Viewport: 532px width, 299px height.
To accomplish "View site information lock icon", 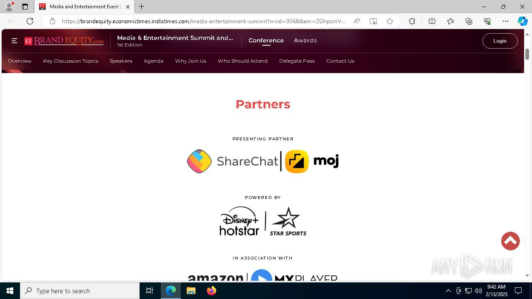I will point(52,21).
